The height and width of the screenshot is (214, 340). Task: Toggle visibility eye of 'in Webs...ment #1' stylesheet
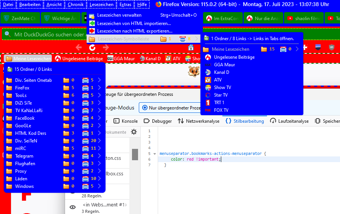click(x=73, y=207)
